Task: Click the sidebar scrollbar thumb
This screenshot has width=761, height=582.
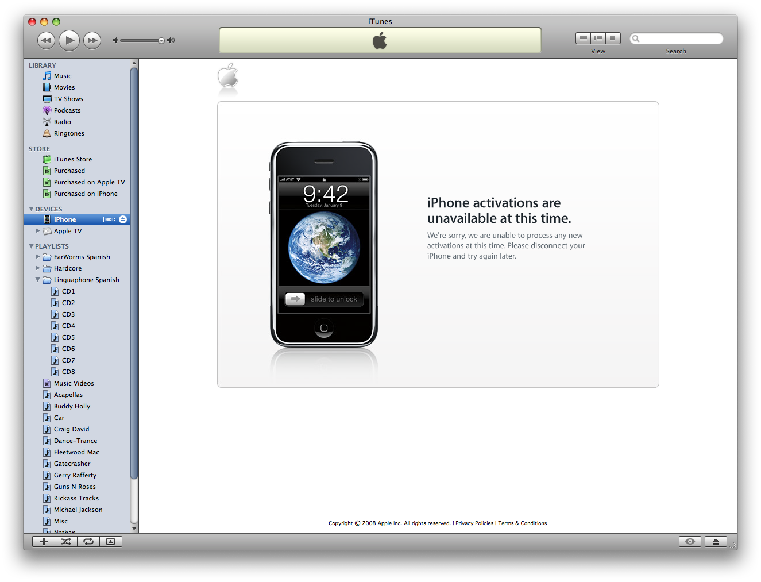Action: click(134, 273)
